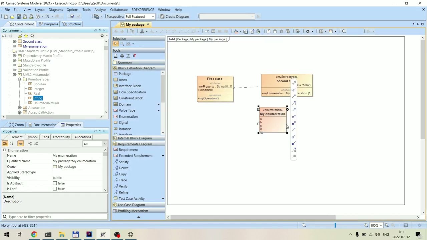The height and width of the screenshot is (240, 427).
Task: Click the diagram toolbar search magnifier
Action: point(344,31)
